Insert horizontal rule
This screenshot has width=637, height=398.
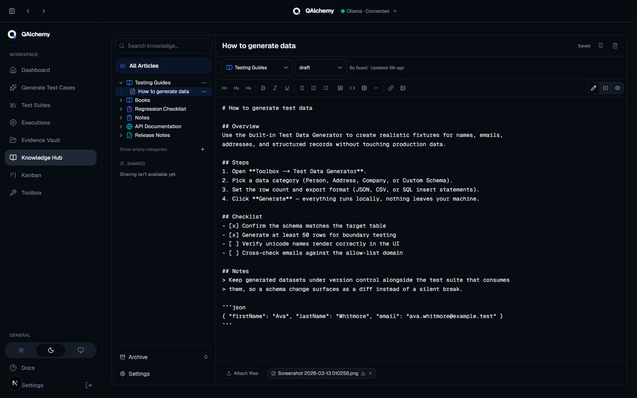pos(376,88)
